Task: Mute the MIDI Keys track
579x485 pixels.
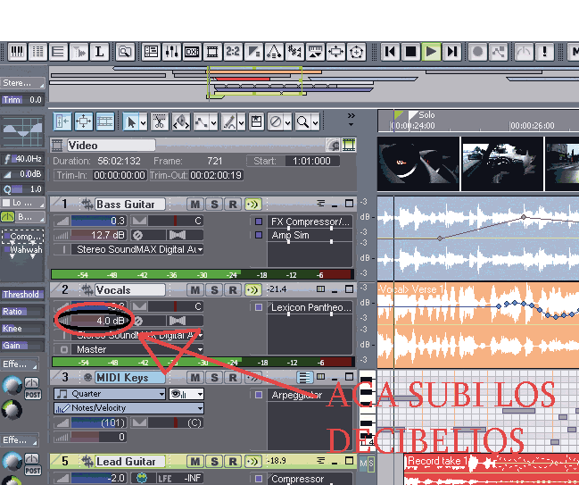Action: pyautogui.click(x=195, y=378)
